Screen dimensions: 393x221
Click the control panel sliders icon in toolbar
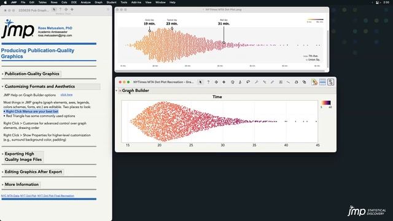(x=330, y=82)
